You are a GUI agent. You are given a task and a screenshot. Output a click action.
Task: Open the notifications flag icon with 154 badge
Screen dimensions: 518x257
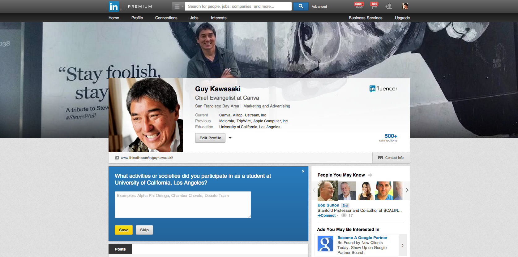click(374, 6)
